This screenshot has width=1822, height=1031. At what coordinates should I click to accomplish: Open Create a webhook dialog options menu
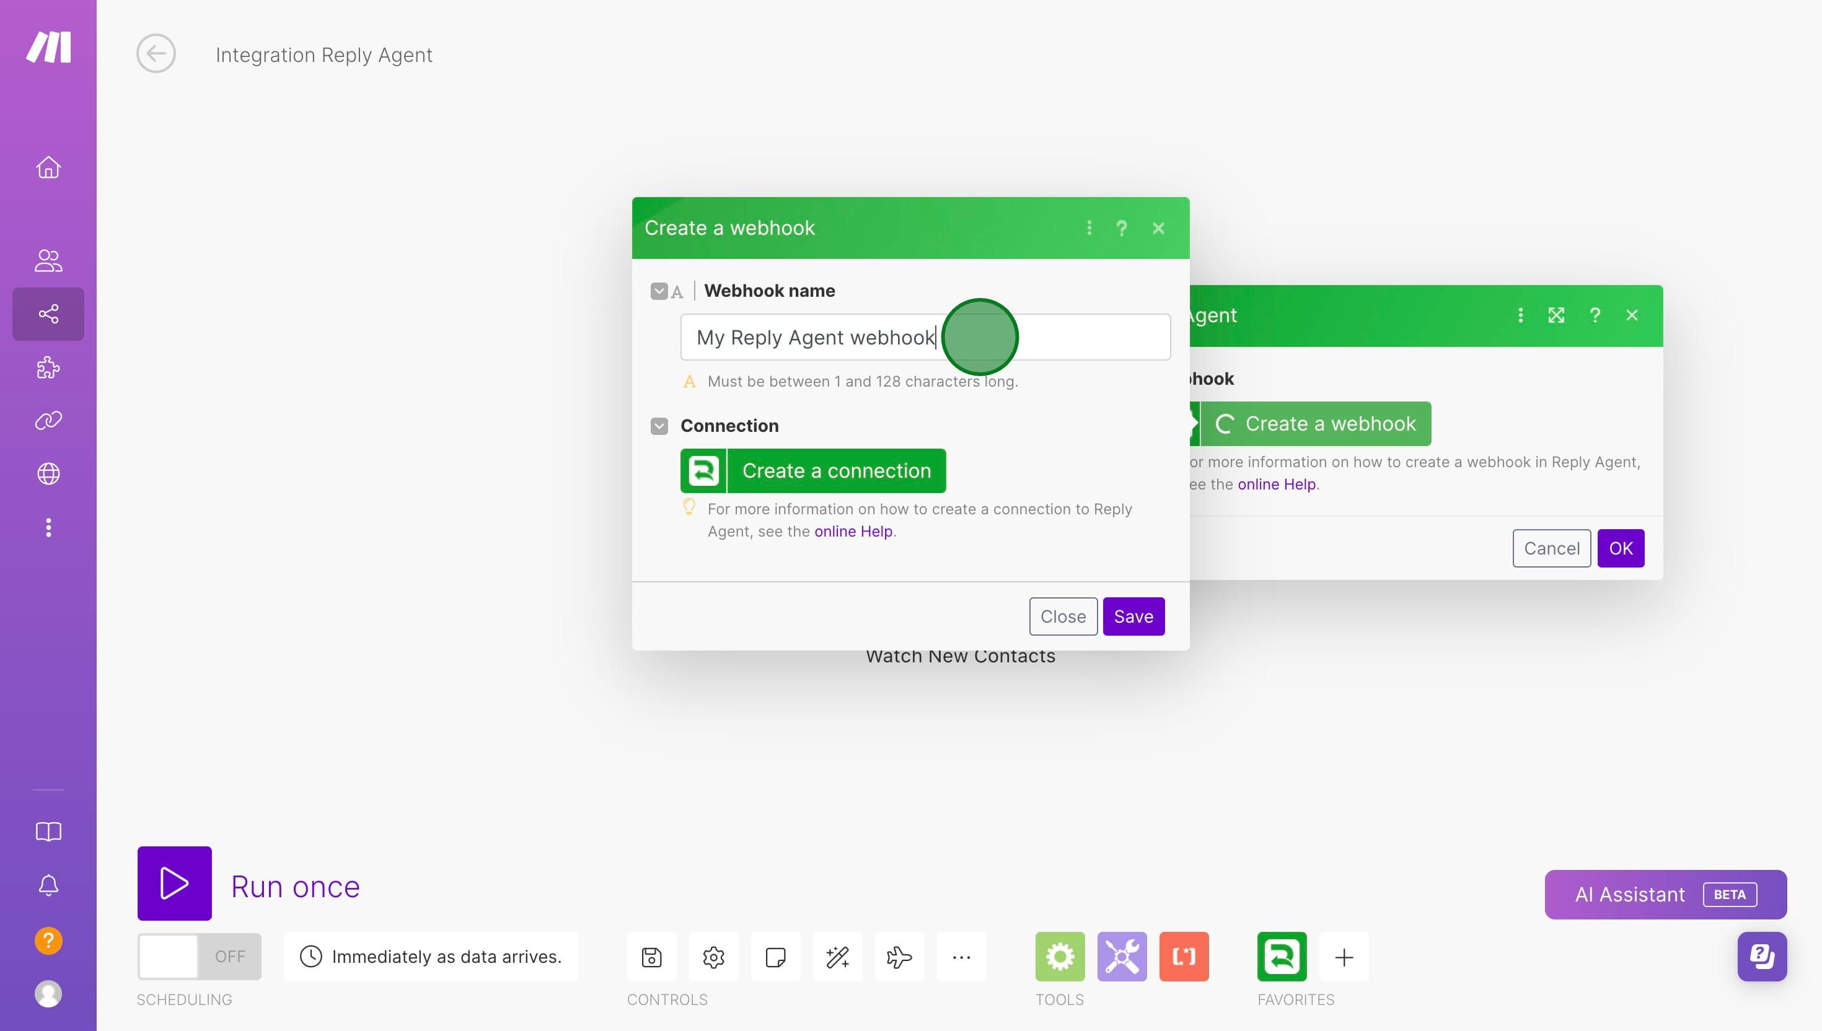click(x=1089, y=228)
